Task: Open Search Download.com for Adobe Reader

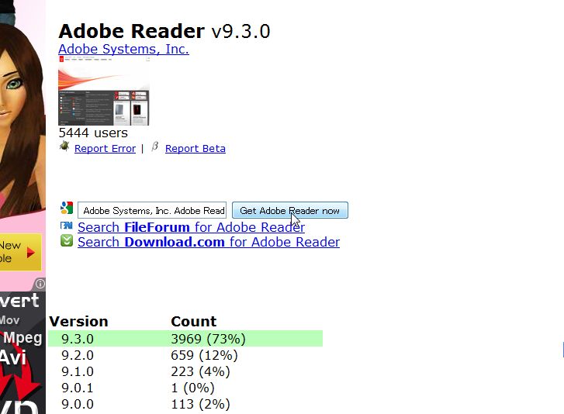Action: (209, 242)
